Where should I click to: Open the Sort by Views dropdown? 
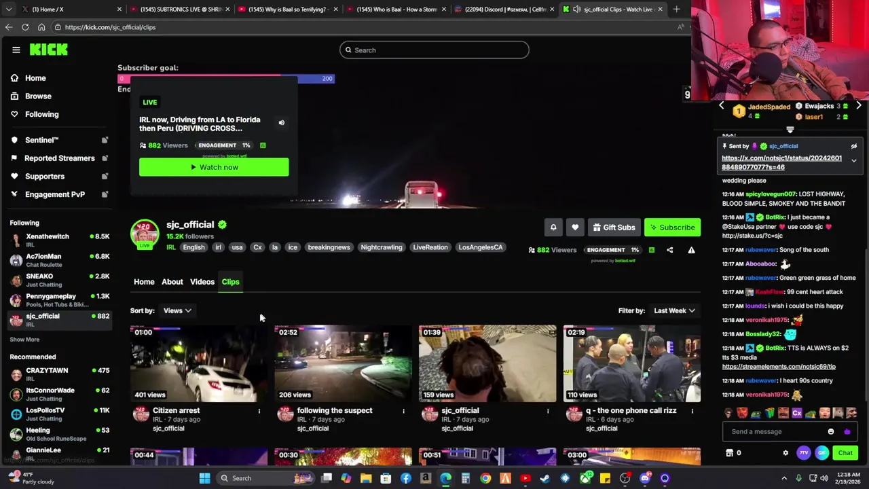177,310
